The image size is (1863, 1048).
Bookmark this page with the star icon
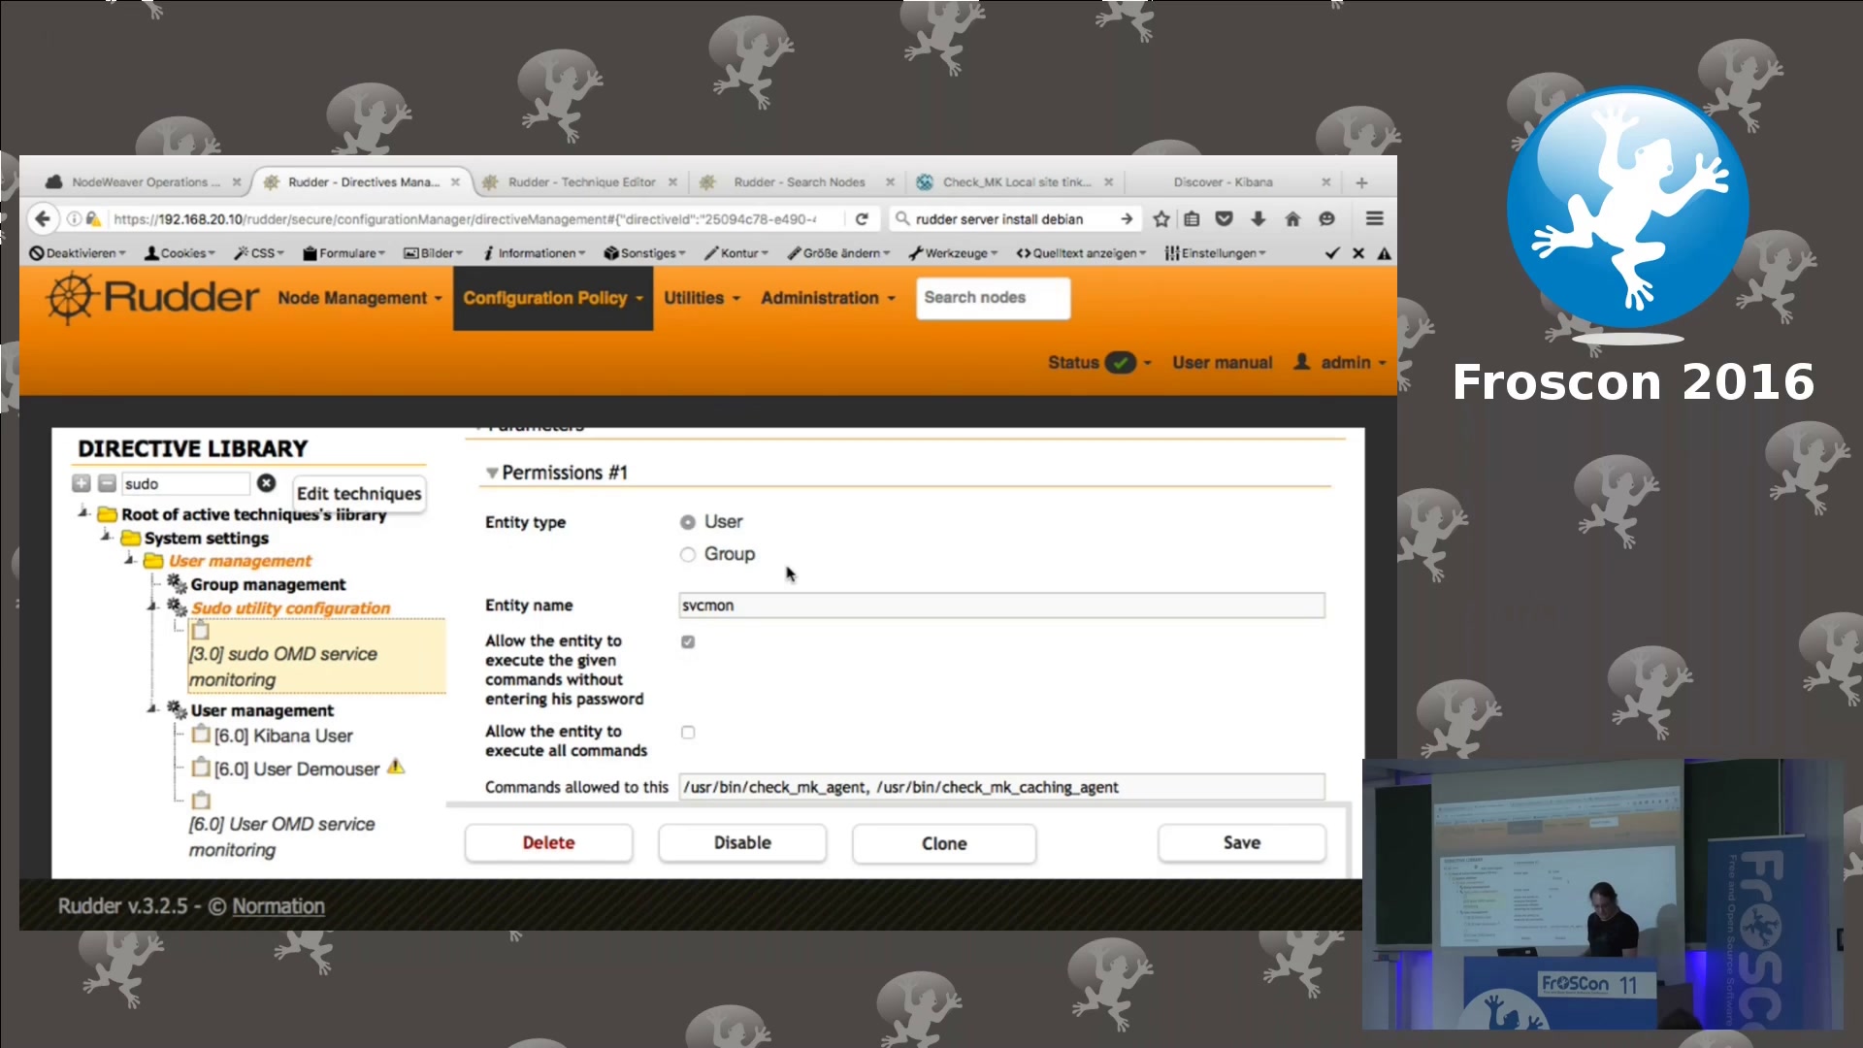coord(1161,219)
